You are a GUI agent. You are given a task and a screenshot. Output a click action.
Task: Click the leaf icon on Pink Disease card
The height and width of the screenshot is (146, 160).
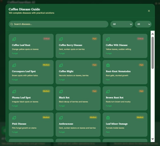tap(14, 118)
